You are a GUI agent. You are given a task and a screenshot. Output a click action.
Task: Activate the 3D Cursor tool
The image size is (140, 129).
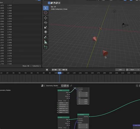click(x=46, y=13)
